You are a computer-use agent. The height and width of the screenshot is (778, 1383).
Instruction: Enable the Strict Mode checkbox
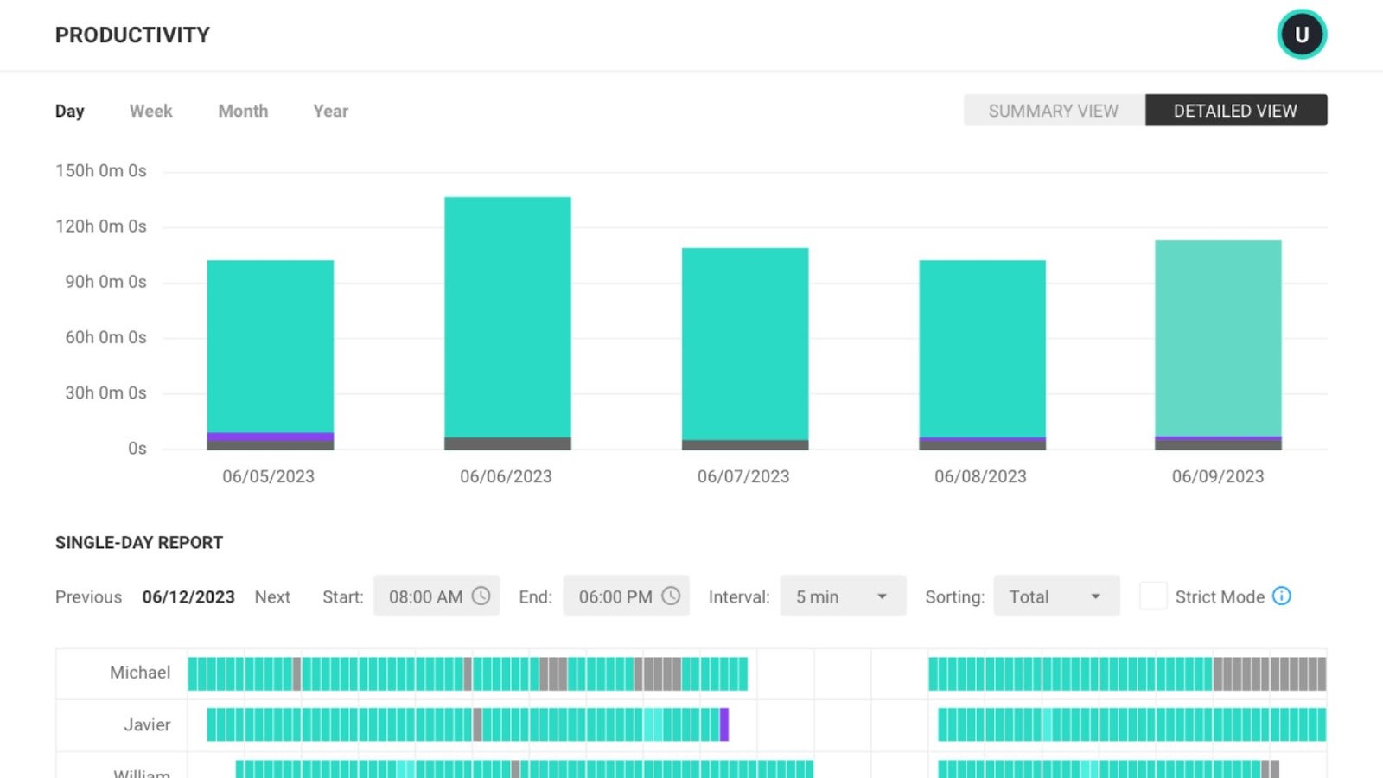click(x=1154, y=596)
